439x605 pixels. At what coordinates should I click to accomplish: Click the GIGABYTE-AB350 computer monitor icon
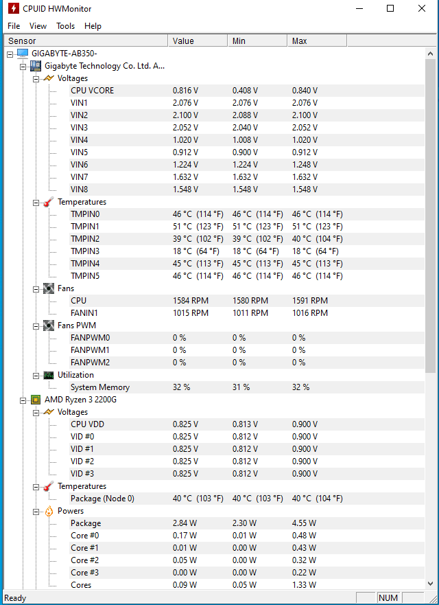click(x=23, y=54)
